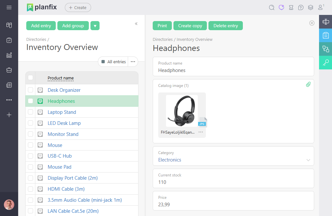Attach a file with the paperclip icon
This screenshot has width=332, height=216.
click(308, 85)
